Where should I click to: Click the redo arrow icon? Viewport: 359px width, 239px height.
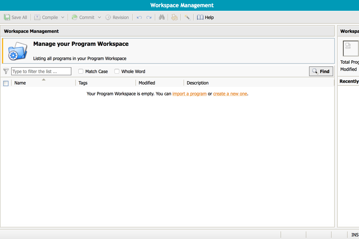(149, 17)
